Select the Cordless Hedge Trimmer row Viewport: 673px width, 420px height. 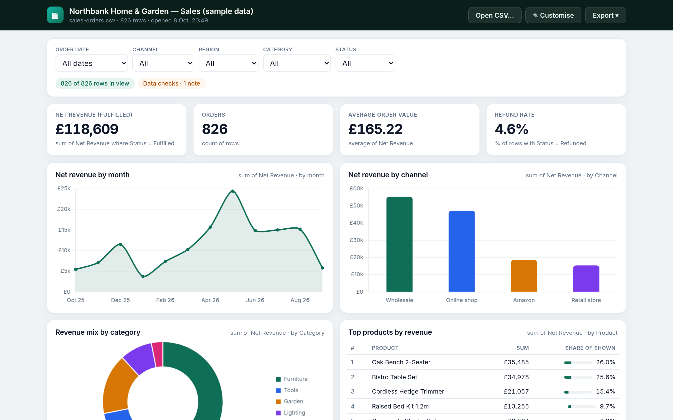(483, 391)
